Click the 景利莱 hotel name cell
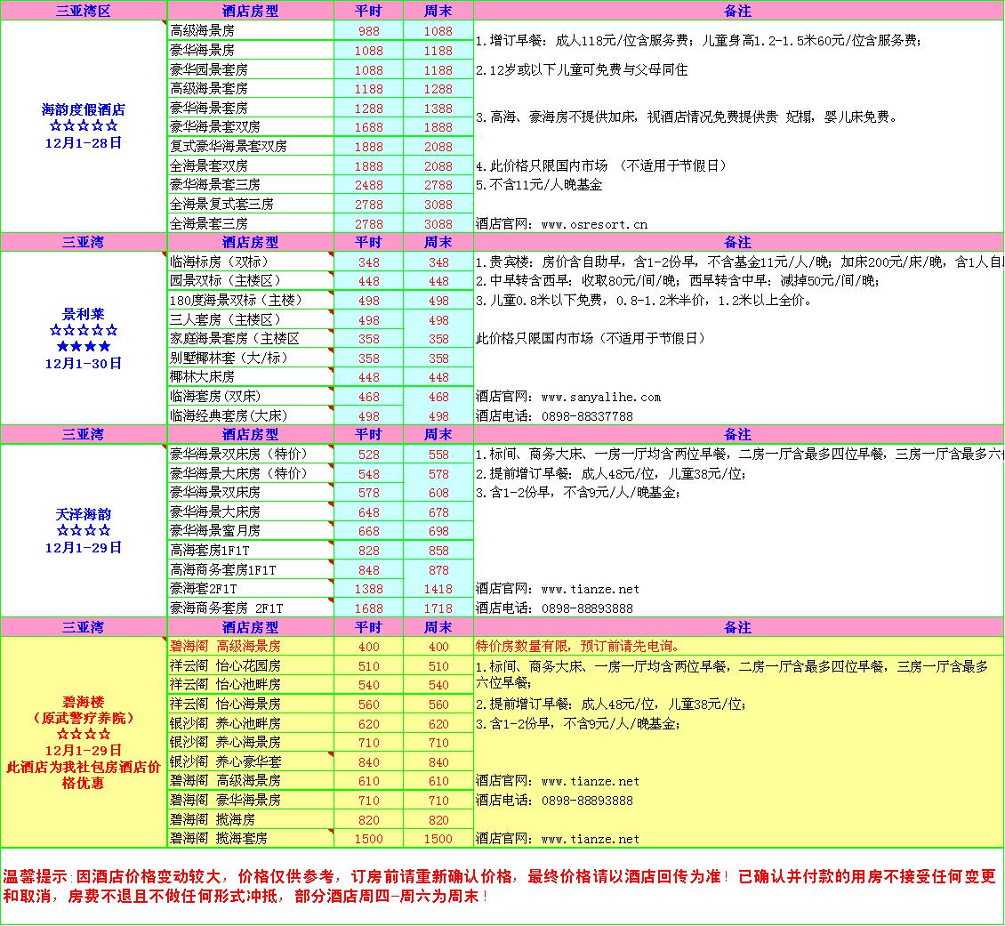The width and height of the screenshot is (1005, 926). [x=84, y=314]
